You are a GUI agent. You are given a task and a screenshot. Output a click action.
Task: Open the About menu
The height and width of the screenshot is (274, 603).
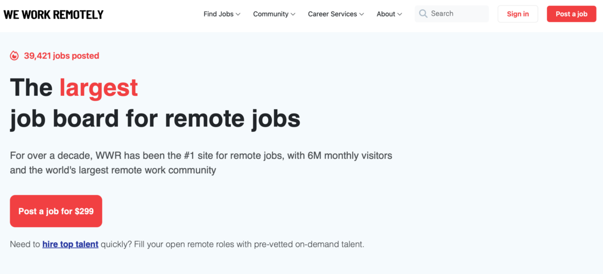pyautogui.click(x=389, y=14)
